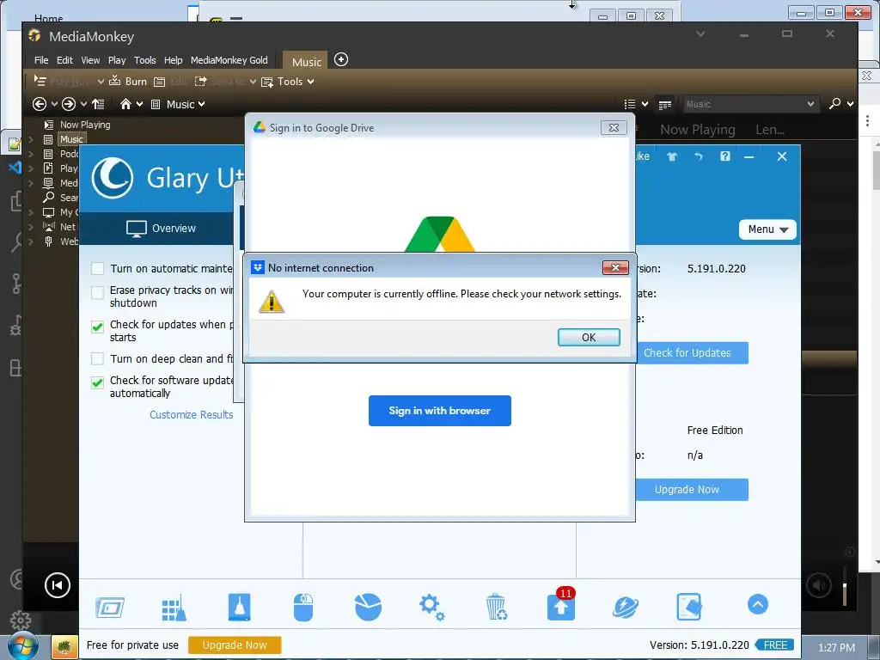Open Disk Cleaner screen icon in Glary dock
Image resolution: width=880 pixels, height=660 pixels.
[110, 608]
